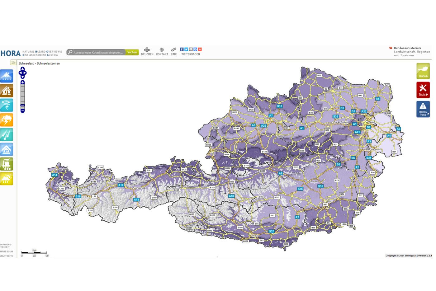Expand the Karte map panel
This screenshot has height=291, width=436.
pos(423,71)
